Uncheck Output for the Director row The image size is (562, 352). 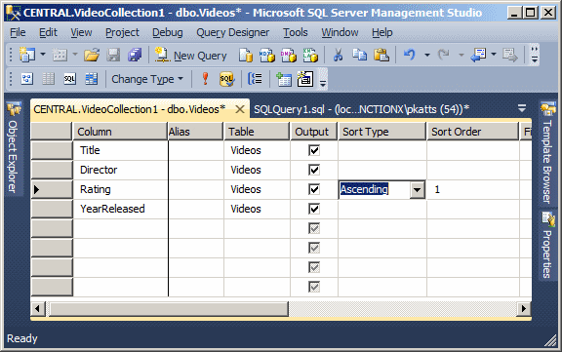[314, 170]
